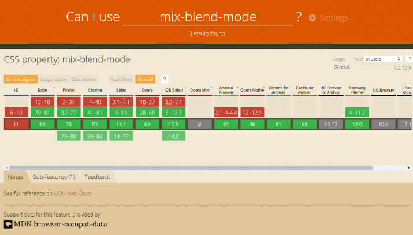Open the Feedback tab
The image size is (413, 235).
tap(97, 177)
